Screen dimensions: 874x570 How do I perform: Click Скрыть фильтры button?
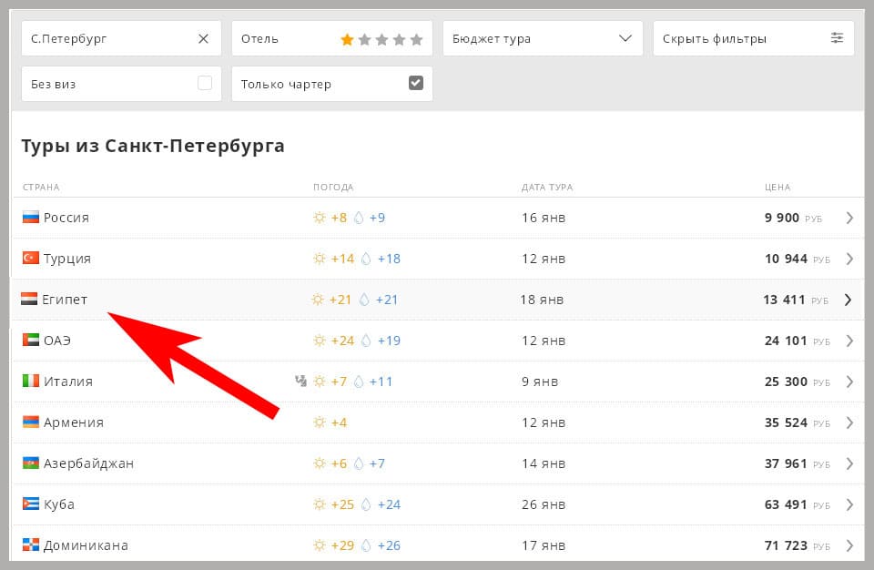[x=754, y=38]
